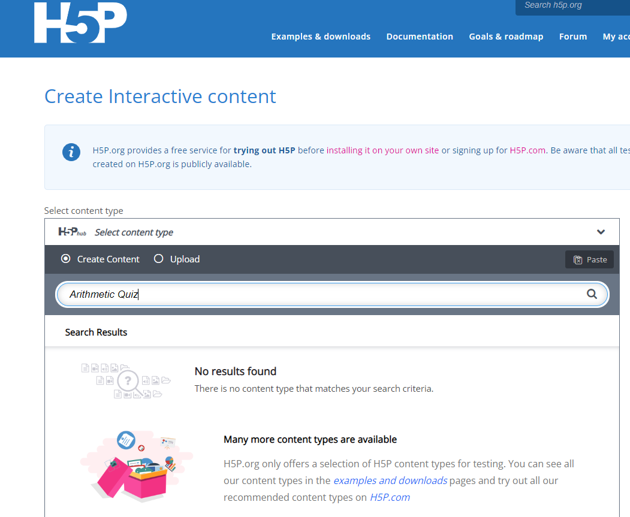Click the blue info icon in notice
The width and height of the screenshot is (630, 517).
click(71, 152)
